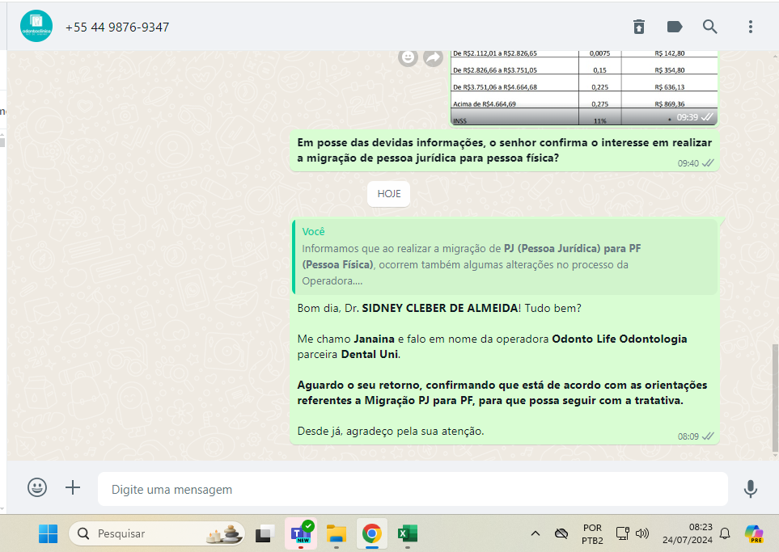Click the Pesquisar taskbar search box
The height and width of the screenshot is (552, 779).
point(156,533)
